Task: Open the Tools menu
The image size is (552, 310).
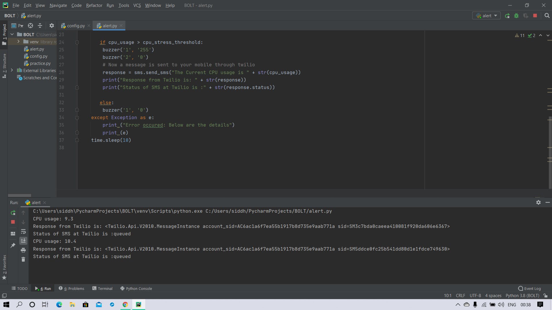Action: 124,5
